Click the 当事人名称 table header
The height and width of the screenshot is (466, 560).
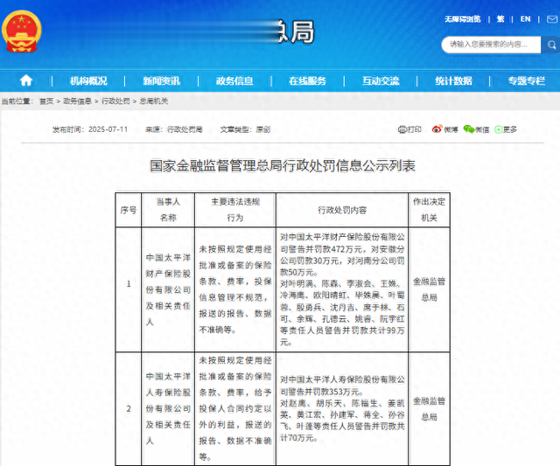coord(168,210)
